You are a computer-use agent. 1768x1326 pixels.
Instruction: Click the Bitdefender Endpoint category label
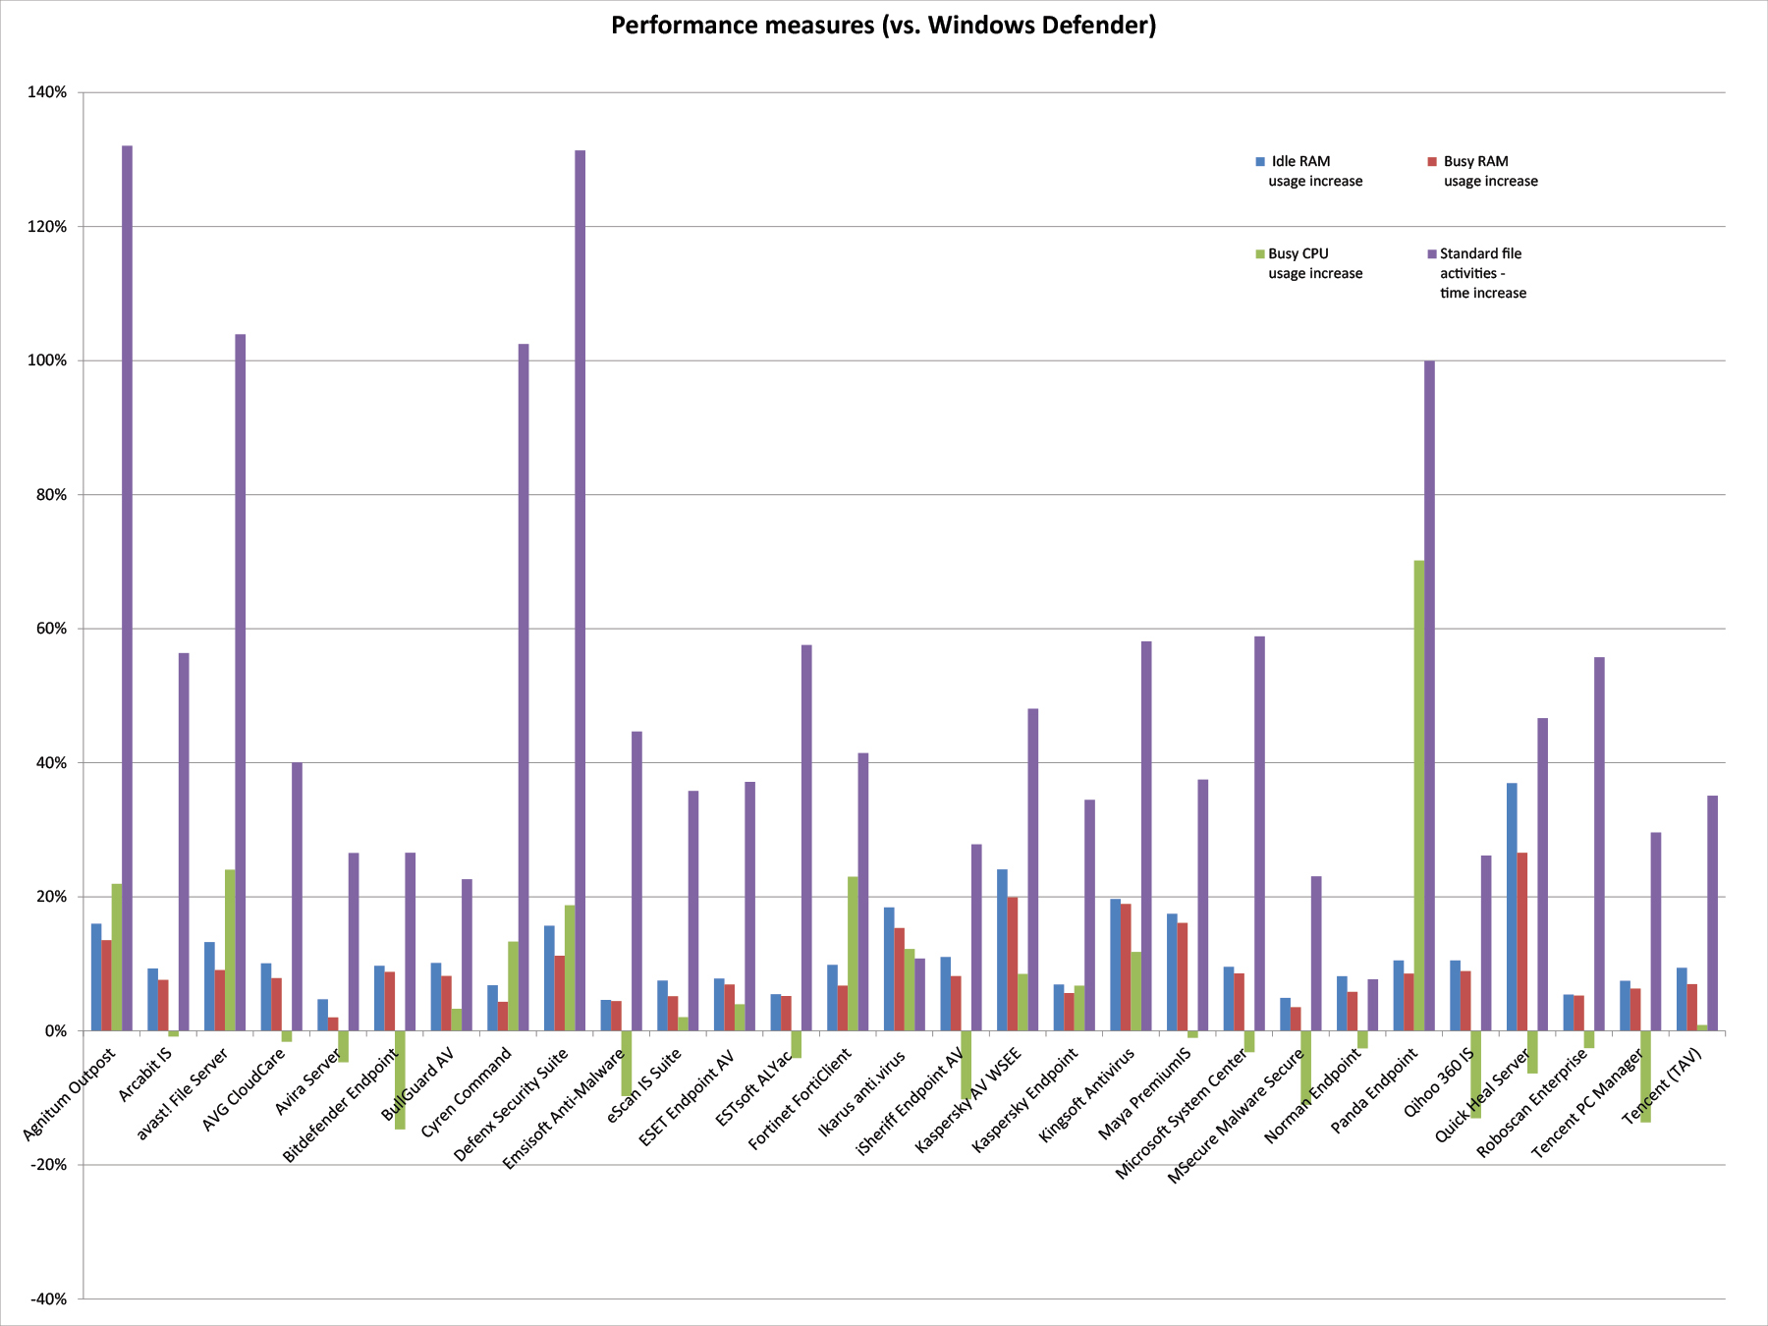tap(341, 1105)
